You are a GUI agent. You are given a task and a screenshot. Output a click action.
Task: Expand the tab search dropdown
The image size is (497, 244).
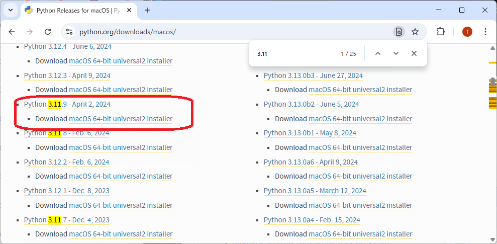[10, 10]
